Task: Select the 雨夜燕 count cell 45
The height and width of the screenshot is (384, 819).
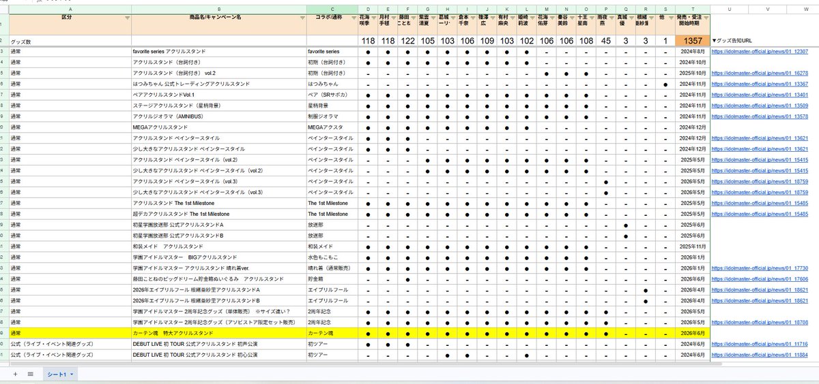Action: (605, 42)
